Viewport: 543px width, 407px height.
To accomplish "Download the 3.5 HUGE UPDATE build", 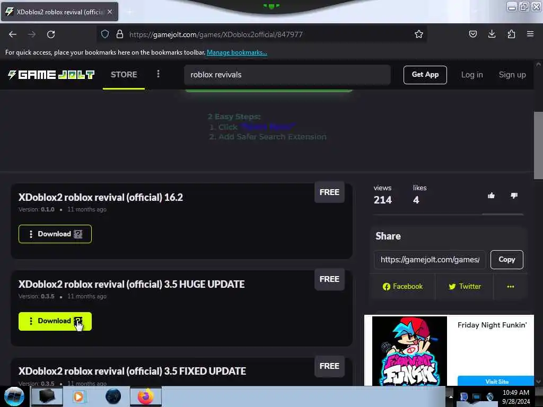I will [x=55, y=321].
